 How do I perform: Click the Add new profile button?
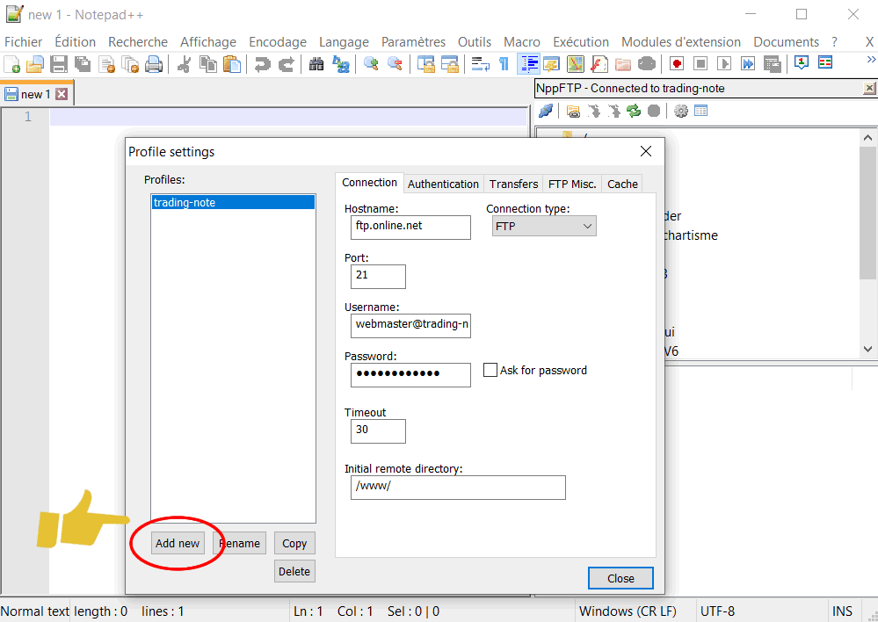[x=178, y=543]
